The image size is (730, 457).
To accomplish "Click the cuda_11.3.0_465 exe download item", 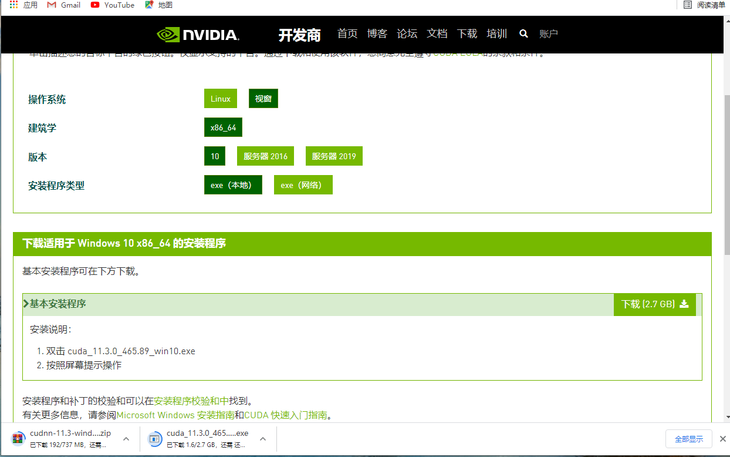I will coord(208,439).
